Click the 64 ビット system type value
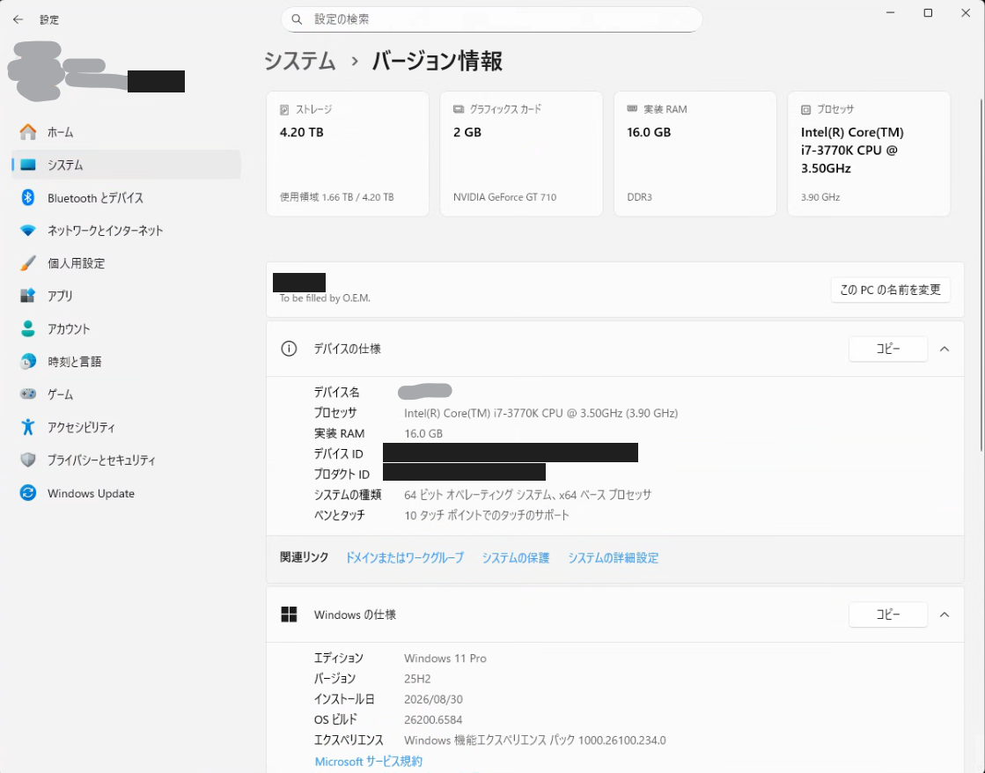 (x=527, y=495)
